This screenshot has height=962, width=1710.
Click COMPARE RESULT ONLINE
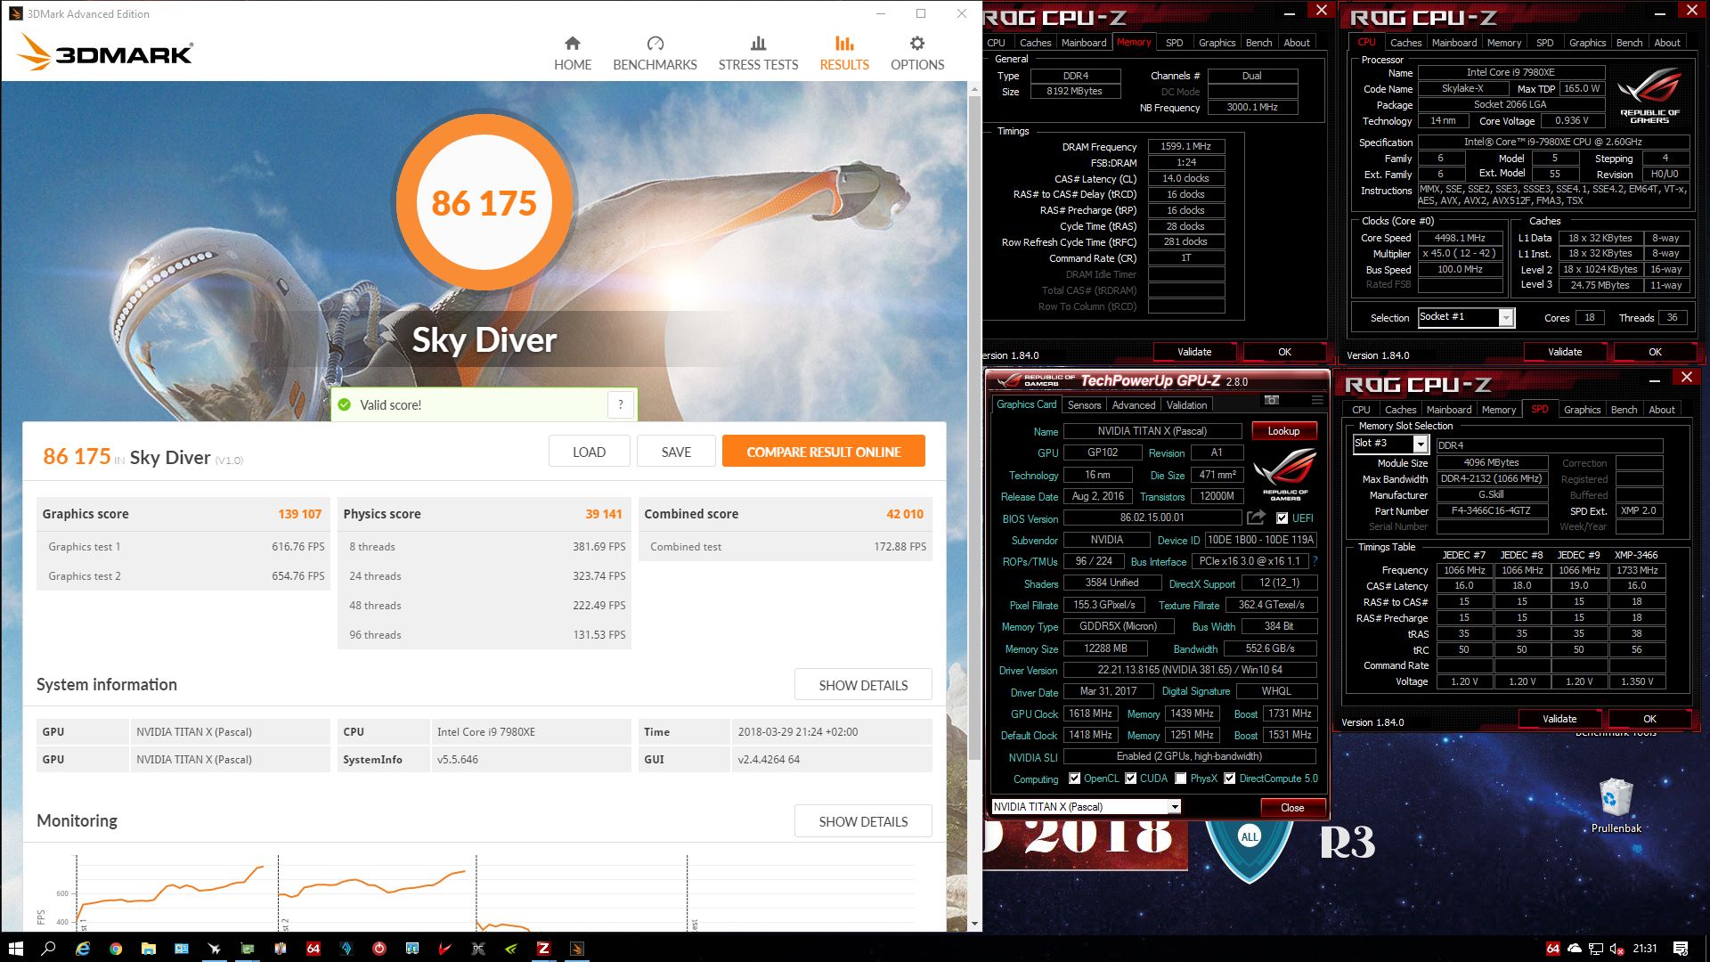[x=823, y=452]
